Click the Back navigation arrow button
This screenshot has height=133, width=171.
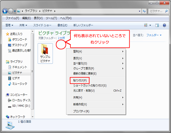[5, 11]
